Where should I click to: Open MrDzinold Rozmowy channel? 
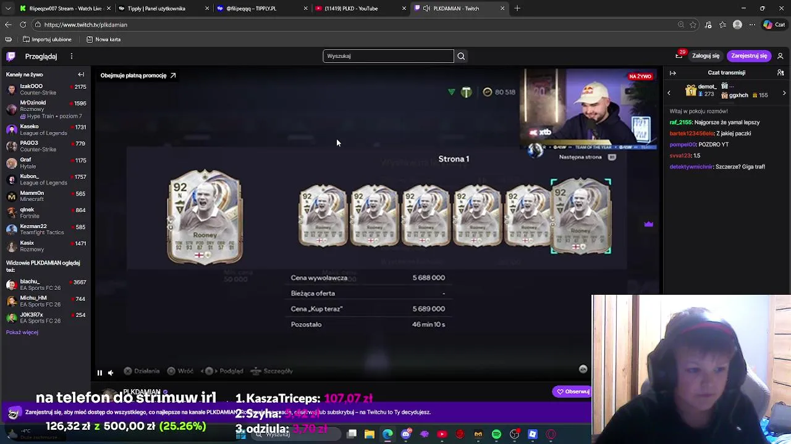tap(46, 109)
